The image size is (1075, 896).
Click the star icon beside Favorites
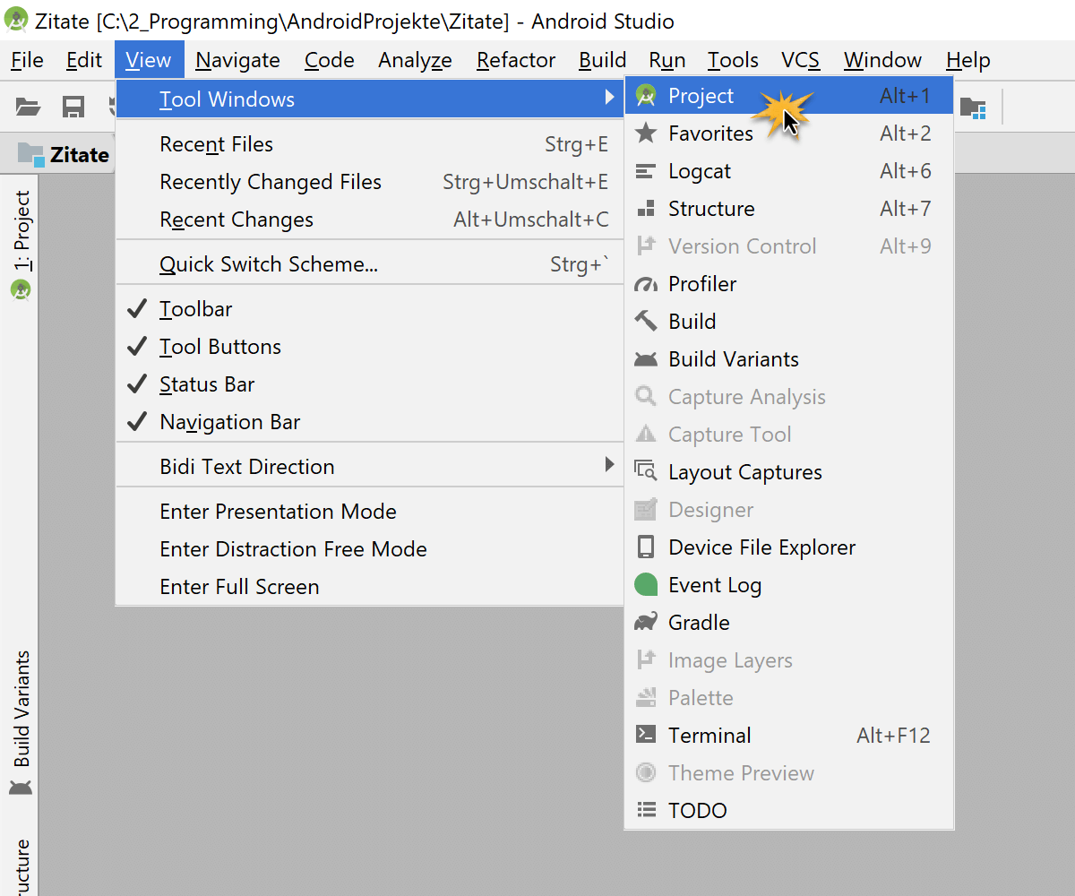pyautogui.click(x=645, y=134)
